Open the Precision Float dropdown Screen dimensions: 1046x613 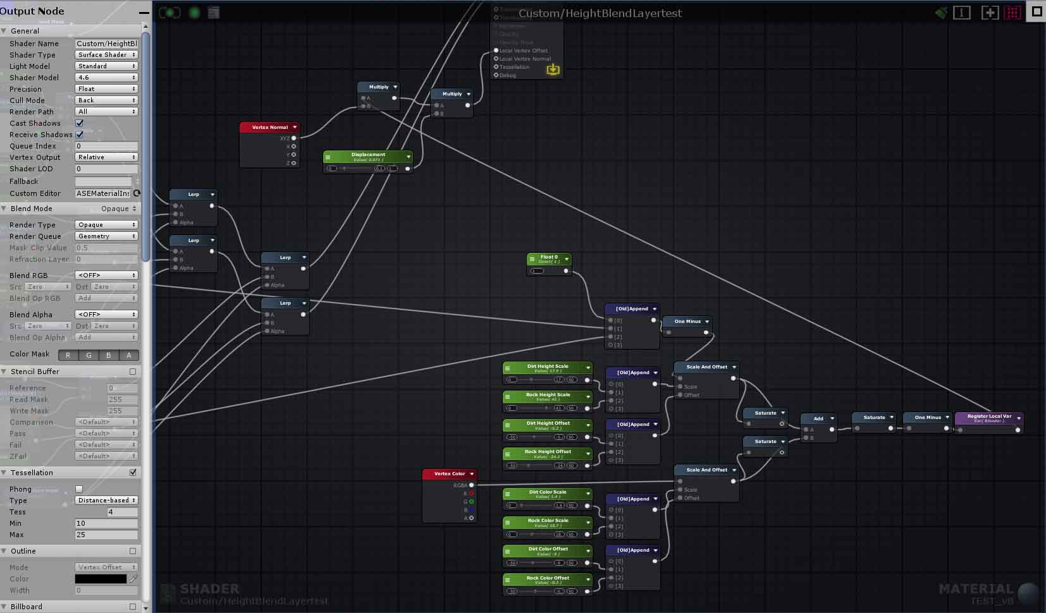106,89
